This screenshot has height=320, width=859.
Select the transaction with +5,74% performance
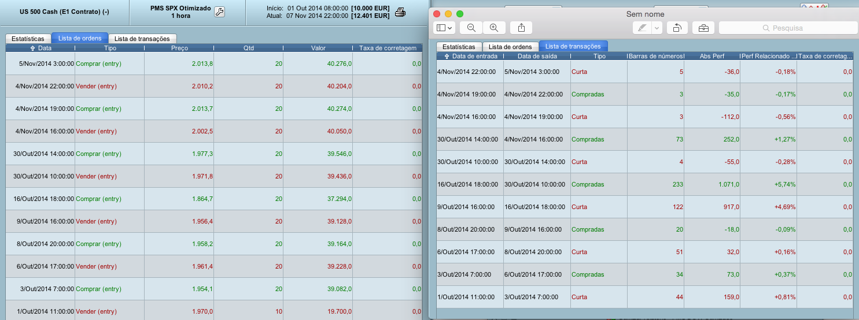pos(645,184)
